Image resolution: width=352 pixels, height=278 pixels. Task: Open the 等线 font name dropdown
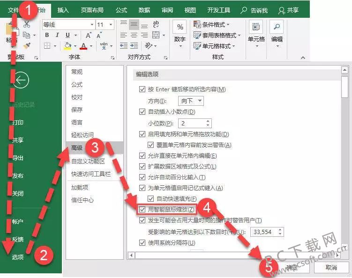coord(92,24)
